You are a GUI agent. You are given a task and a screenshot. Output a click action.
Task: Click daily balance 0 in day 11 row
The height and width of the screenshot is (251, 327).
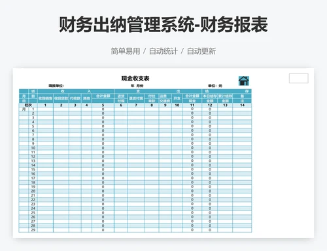coord(210,152)
